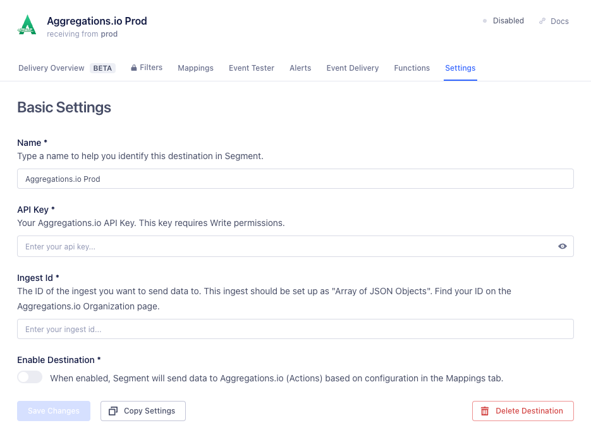This screenshot has width=591, height=435.
Task: Open the Functions tab
Action: 411,68
